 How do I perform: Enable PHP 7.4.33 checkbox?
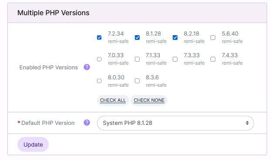(213, 59)
